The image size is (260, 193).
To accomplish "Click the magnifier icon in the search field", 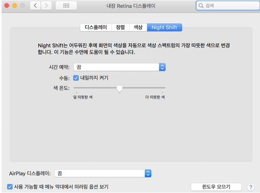I will tap(201, 6).
